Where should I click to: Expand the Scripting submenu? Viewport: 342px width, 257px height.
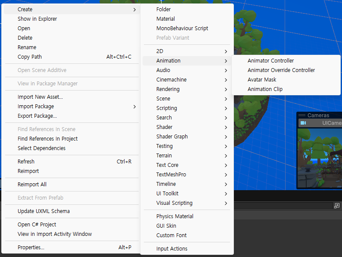tap(187, 108)
